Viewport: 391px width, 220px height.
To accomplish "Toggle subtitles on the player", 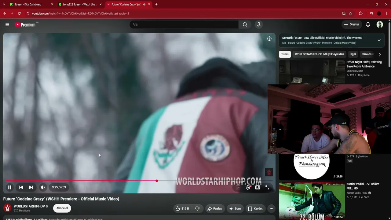I will pos(238,187).
